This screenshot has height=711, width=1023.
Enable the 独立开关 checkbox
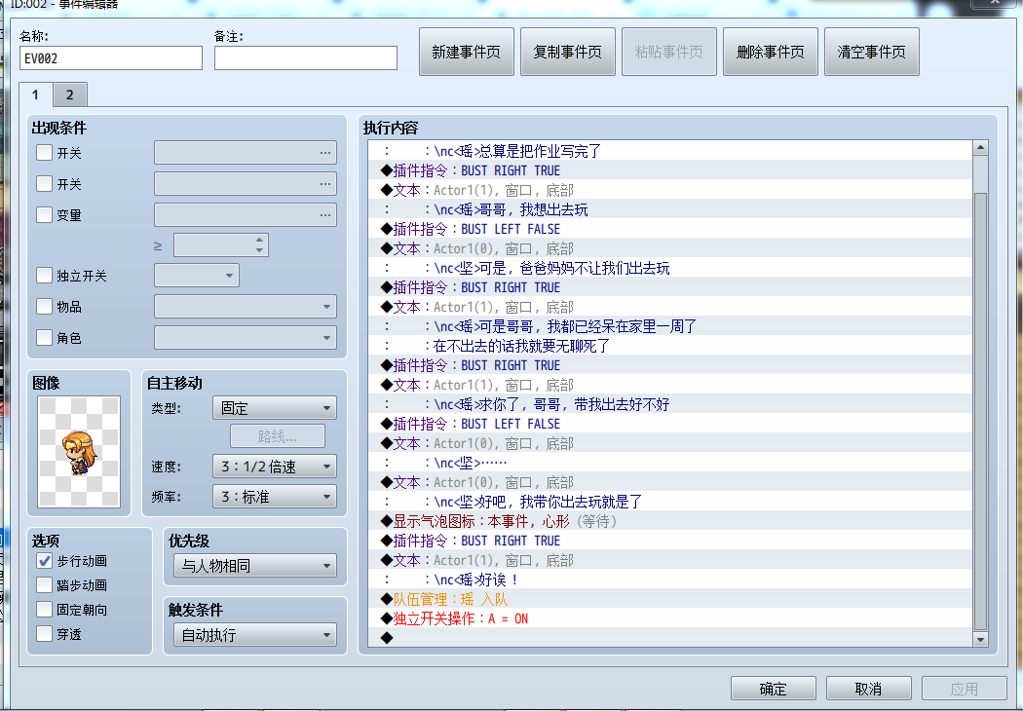pos(45,276)
